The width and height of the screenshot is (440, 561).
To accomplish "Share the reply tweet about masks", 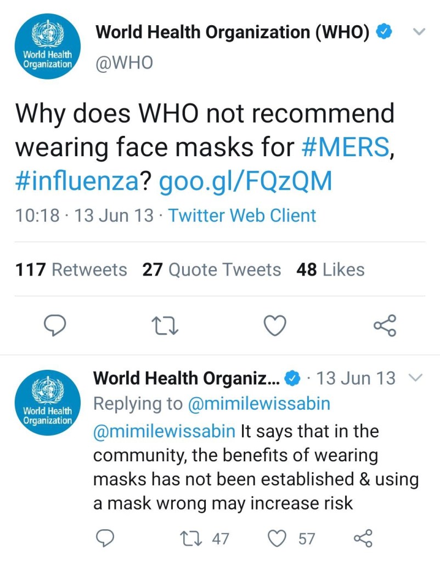I will (x=363, y=539).
